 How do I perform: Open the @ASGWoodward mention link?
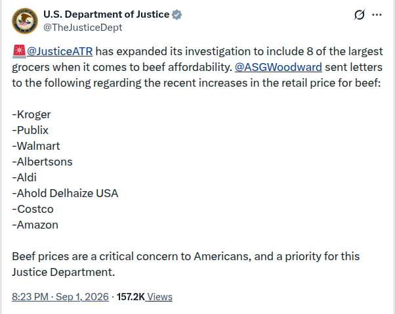pyautogui.click(x=278, y=68)
